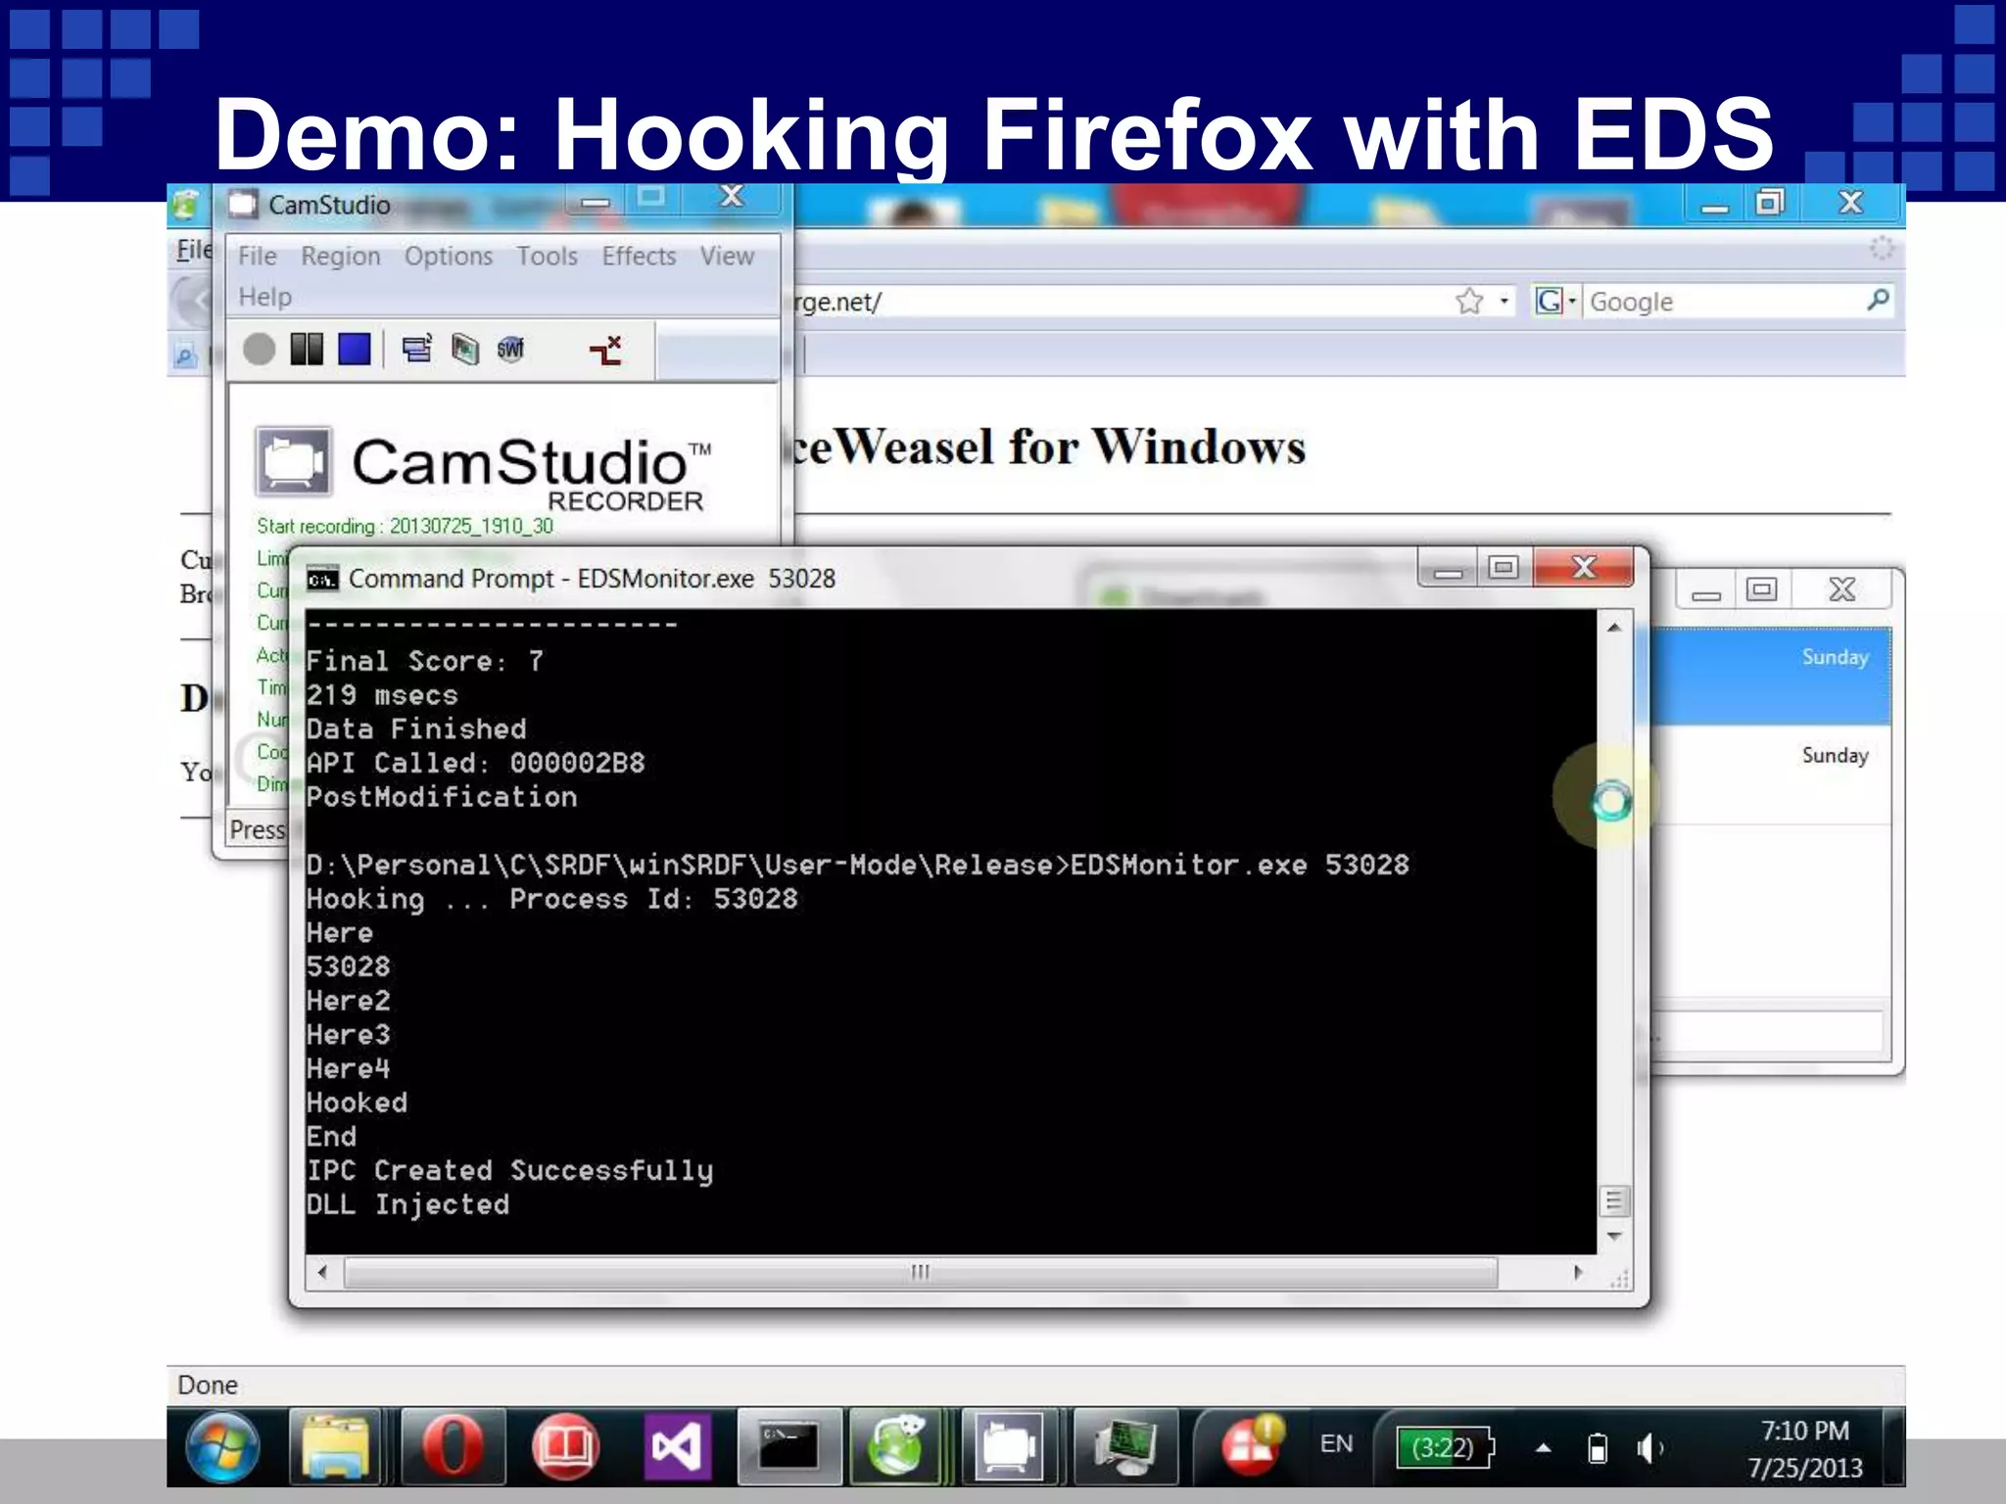Switch to CamStudio taskbar button
The image size is (2006, 1504).
[1011, 1447]
